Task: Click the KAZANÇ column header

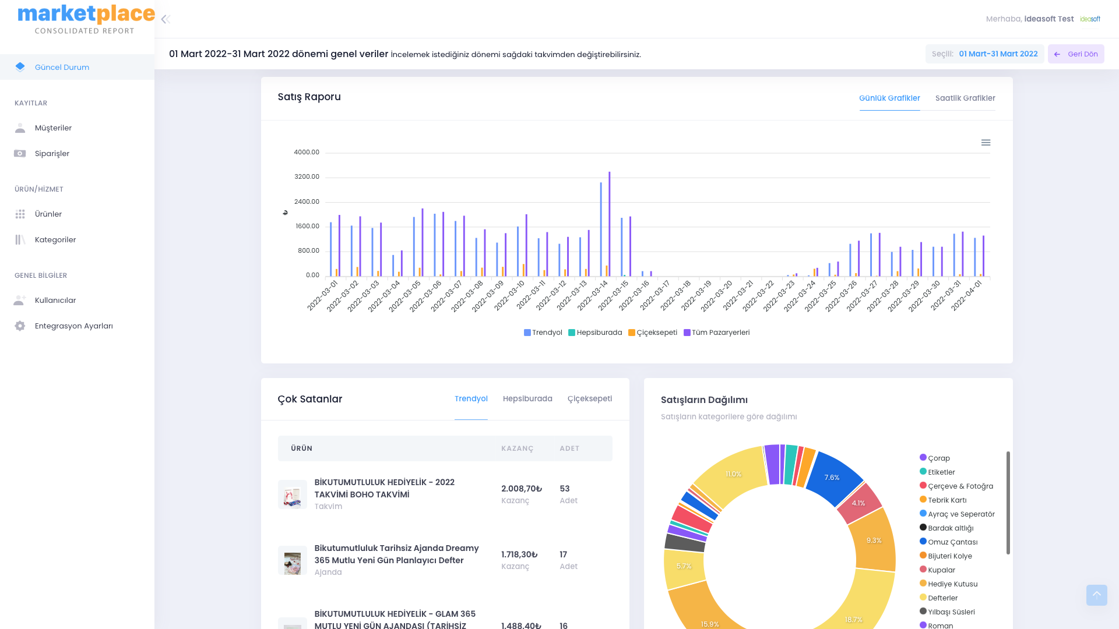Action: [x=518, y=448]
